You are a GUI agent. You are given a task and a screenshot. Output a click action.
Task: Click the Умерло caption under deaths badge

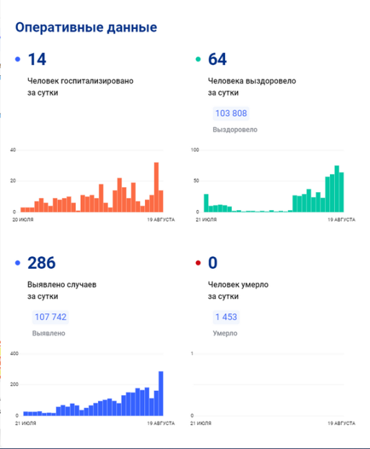[225, 334]
